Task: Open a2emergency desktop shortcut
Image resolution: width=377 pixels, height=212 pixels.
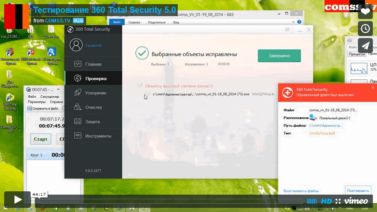Action: point(51,57)
